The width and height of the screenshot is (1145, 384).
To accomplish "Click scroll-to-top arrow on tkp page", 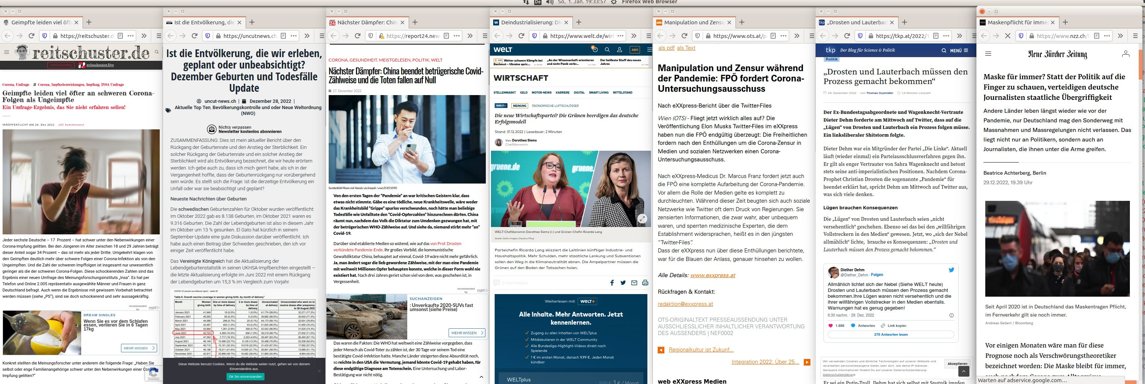I will (x=964, y=371).
